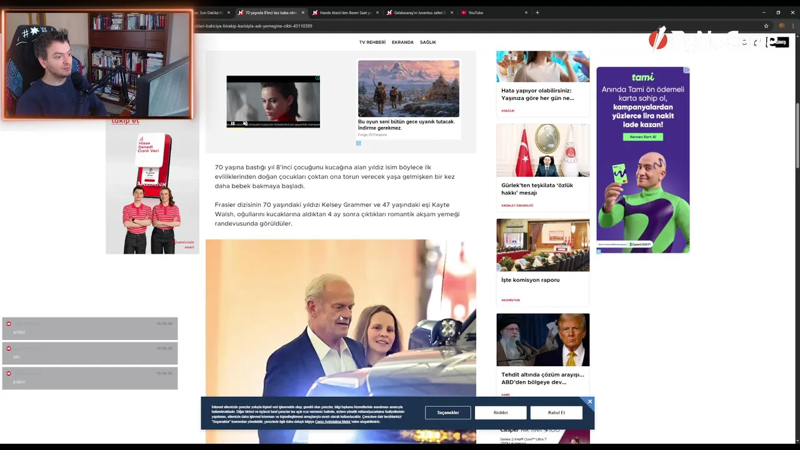Click the webcam overlay video

[97, 65]
